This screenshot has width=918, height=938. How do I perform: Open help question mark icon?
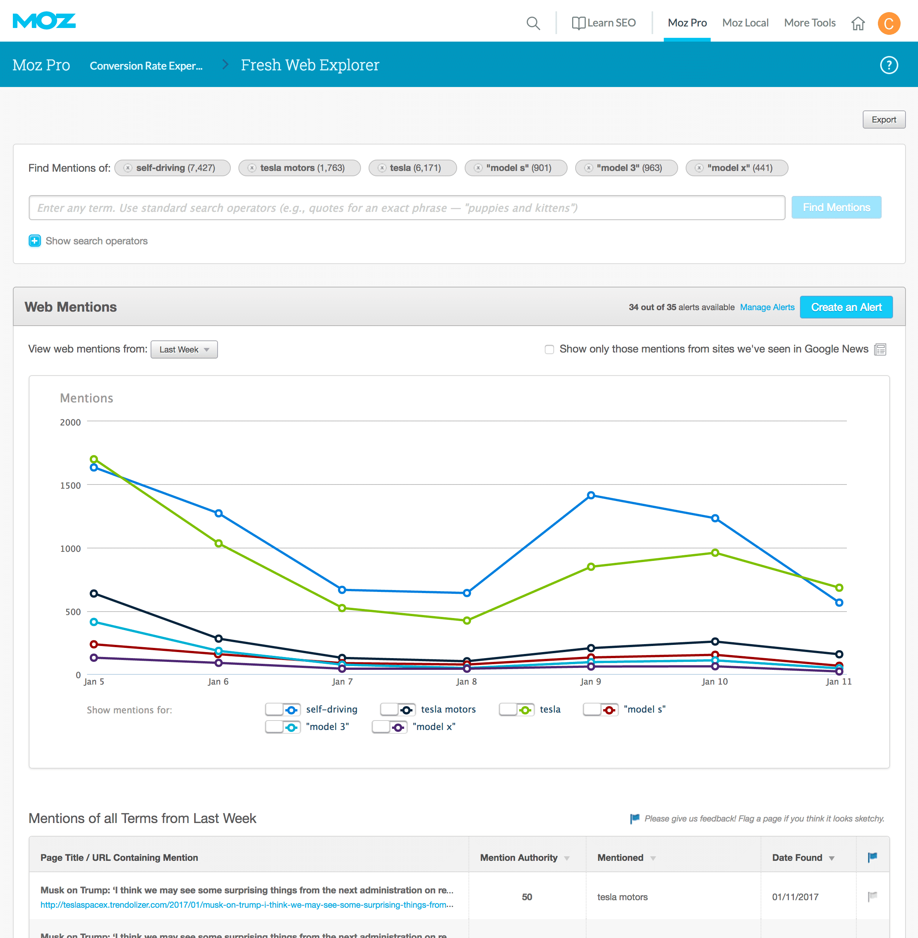pyautogui.click(x=888, y=65)
